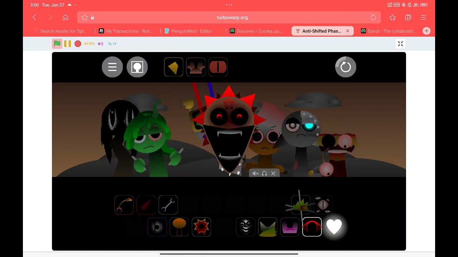Toggle the purple sound mute icon
Viewport: 458px width, 257px height.
101,44
